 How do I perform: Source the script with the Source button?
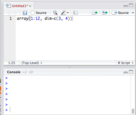[x=120, y=13]
